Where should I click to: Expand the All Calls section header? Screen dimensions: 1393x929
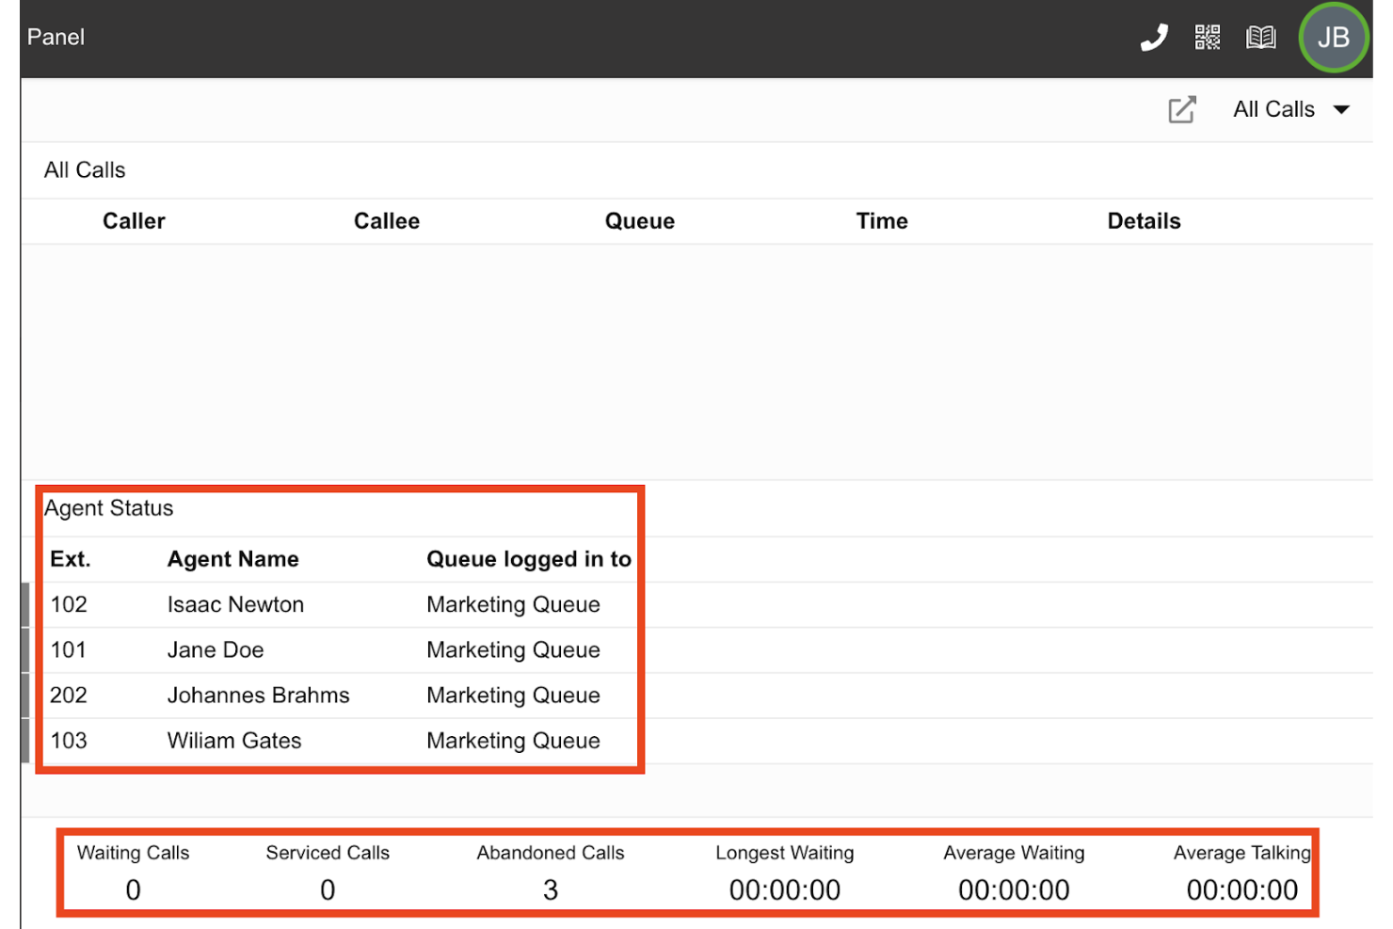coord(84,169)
